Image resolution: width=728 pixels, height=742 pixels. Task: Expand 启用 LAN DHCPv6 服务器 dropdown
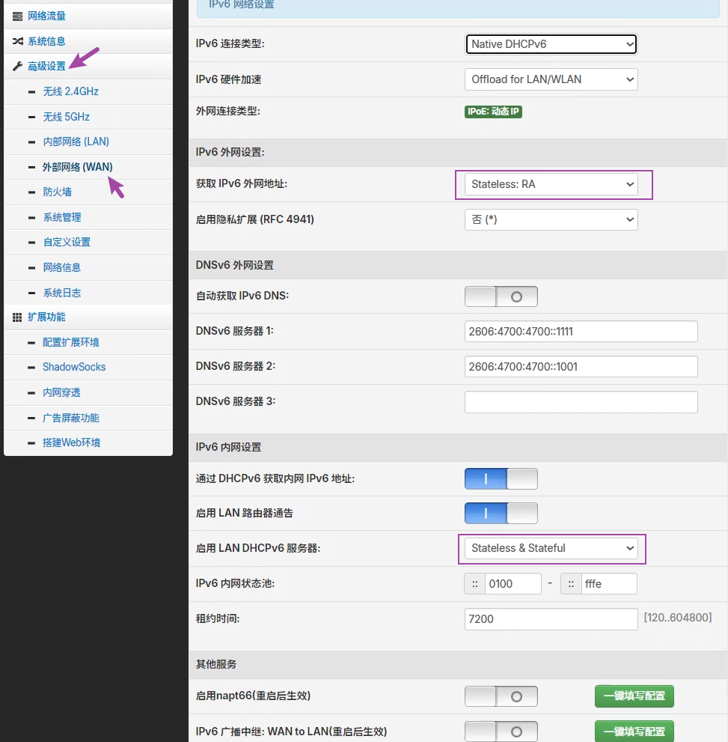click(551, 549)
